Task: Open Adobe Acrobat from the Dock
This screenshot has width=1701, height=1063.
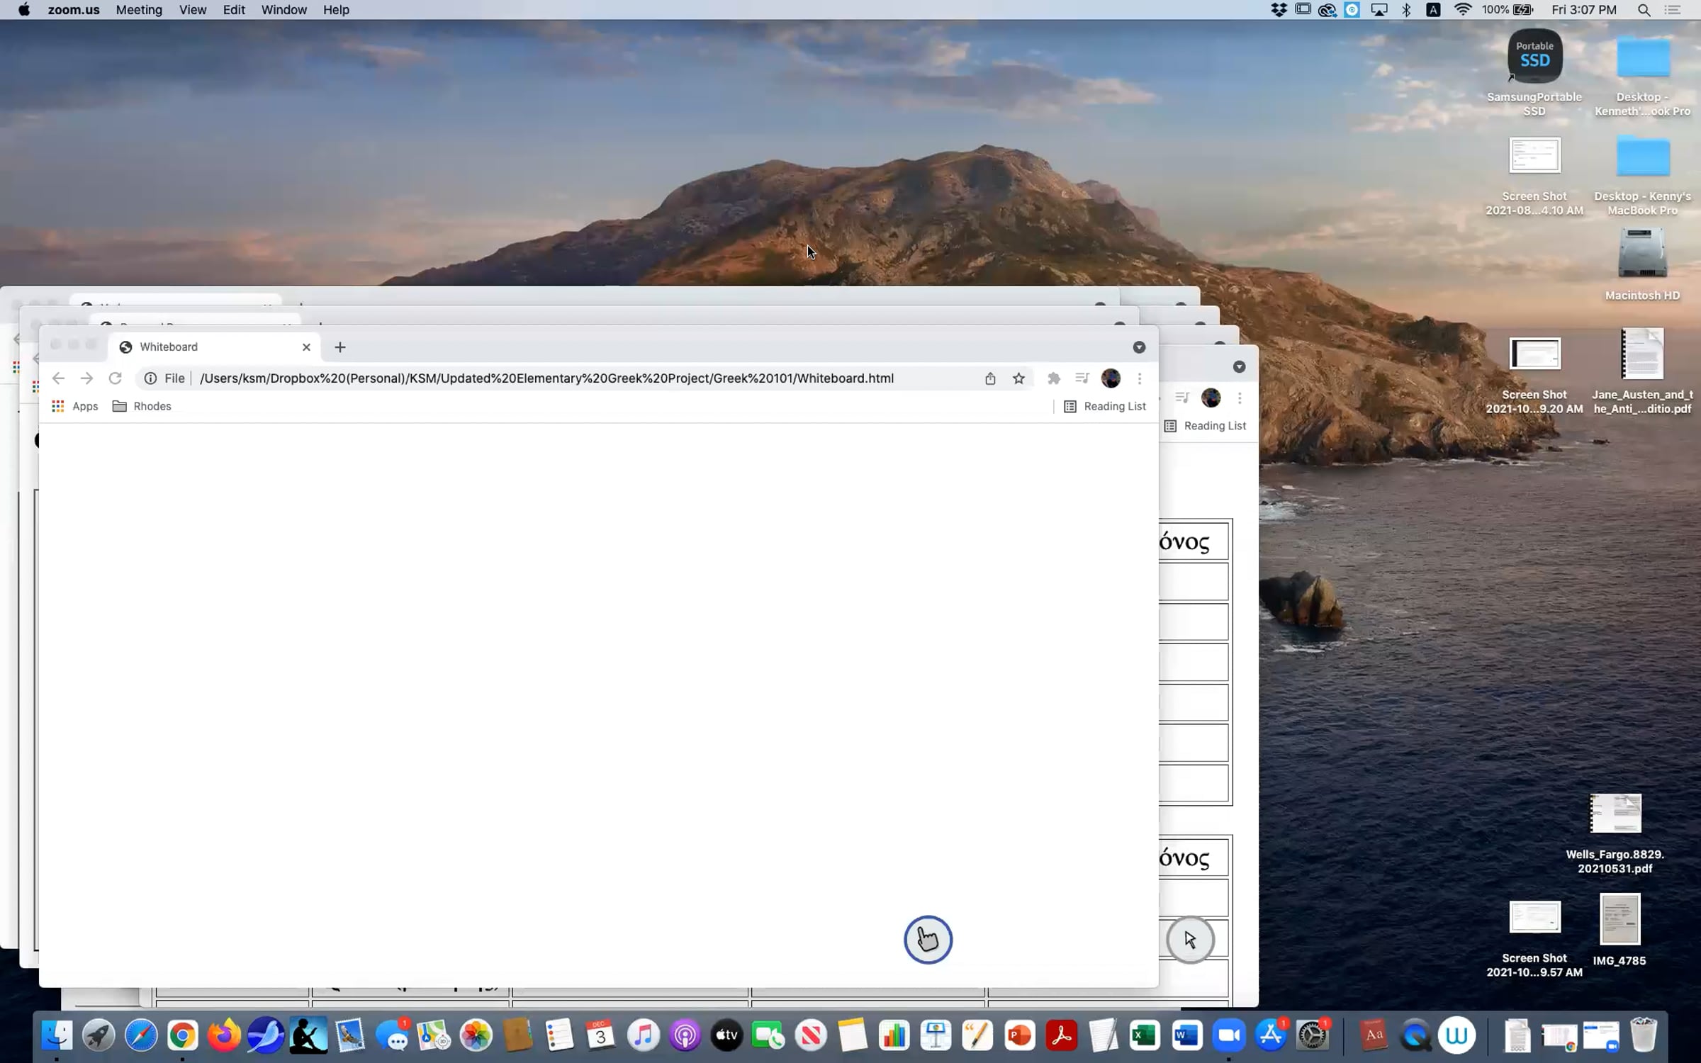Action: pos(1061,1035)
